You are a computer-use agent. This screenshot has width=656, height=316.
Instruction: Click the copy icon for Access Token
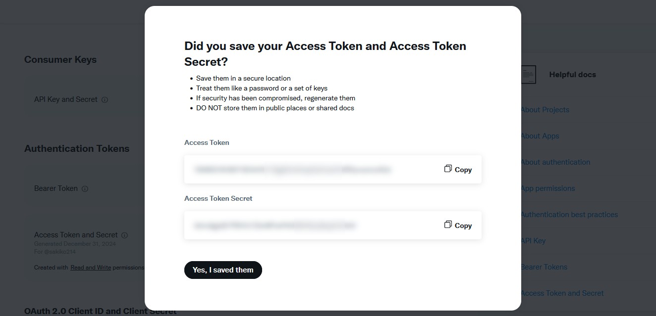pyautogui.click(x=448, y=169)
